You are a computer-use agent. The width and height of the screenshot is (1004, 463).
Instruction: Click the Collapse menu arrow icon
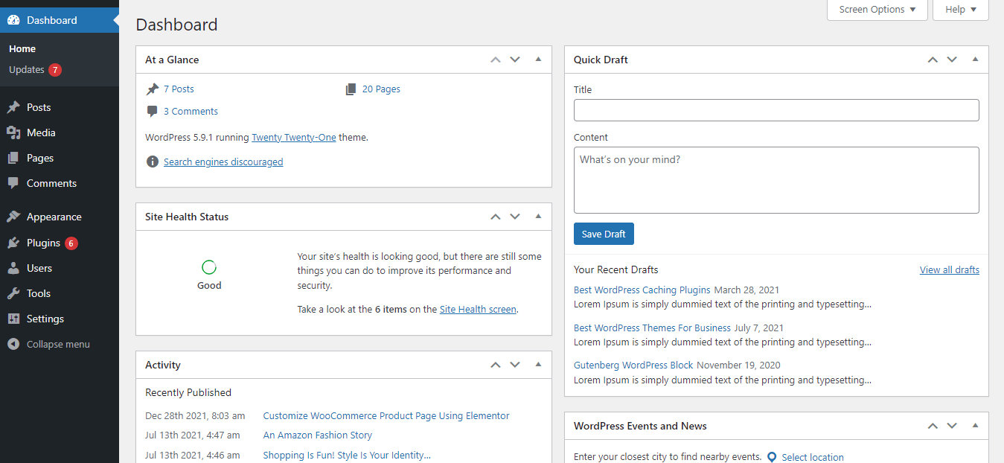13,344
